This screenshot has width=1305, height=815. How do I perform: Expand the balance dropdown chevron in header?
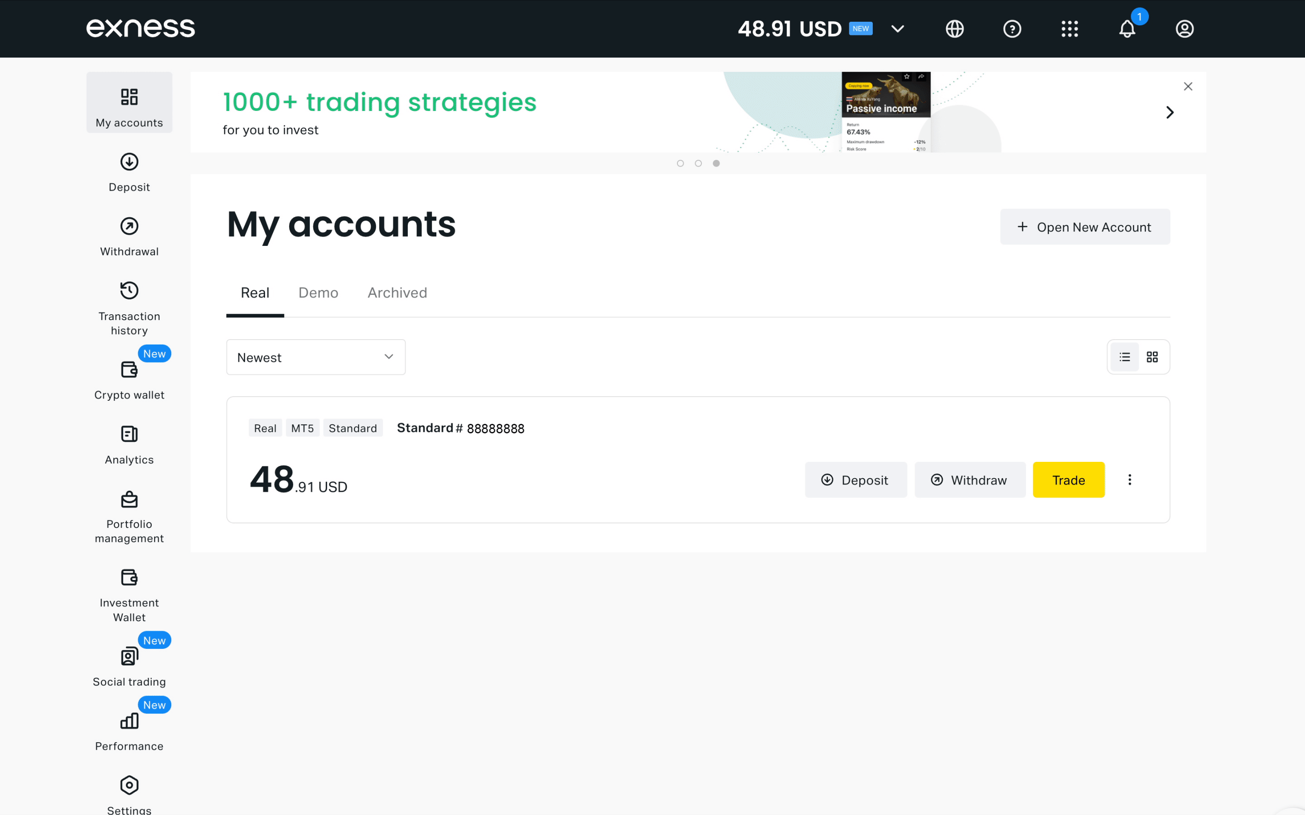pos(897,29)
